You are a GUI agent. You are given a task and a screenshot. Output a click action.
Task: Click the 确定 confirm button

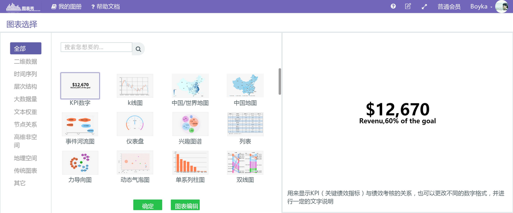(148, 205)
